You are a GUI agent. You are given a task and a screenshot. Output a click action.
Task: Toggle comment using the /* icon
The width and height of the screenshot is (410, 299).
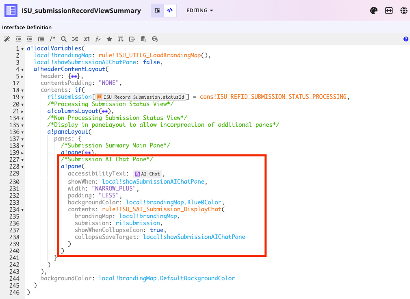[52, 39]
